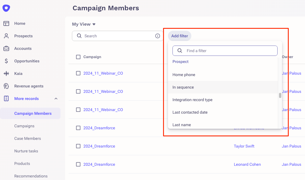Check the first 2024_Dreamforce row checkbox
This screenshot has width=305, height=180.
78,128
